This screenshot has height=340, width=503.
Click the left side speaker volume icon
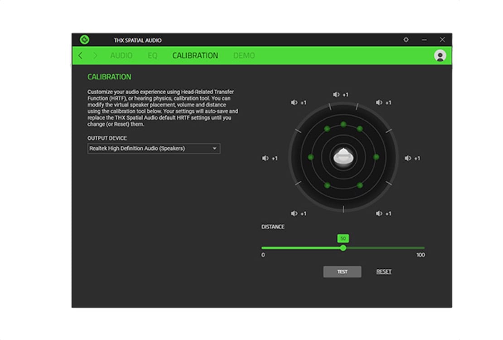[x=266, y=158]
